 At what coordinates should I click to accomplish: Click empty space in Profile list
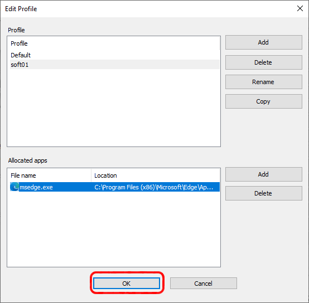[x=114, y=107]
